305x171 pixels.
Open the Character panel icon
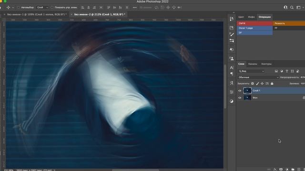(x=232, y=67)
